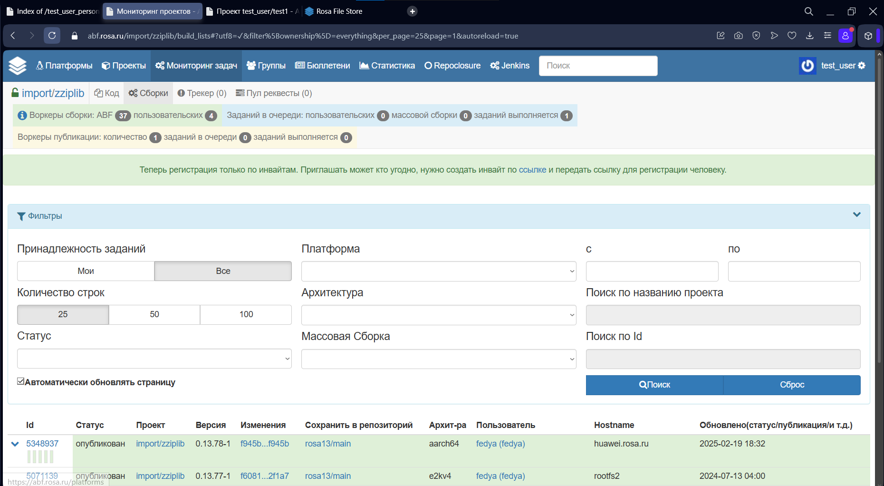Focus the Поиск по Id field
Image resolution: width=884 pixels, height=486 pixels.
click(723, 359)
